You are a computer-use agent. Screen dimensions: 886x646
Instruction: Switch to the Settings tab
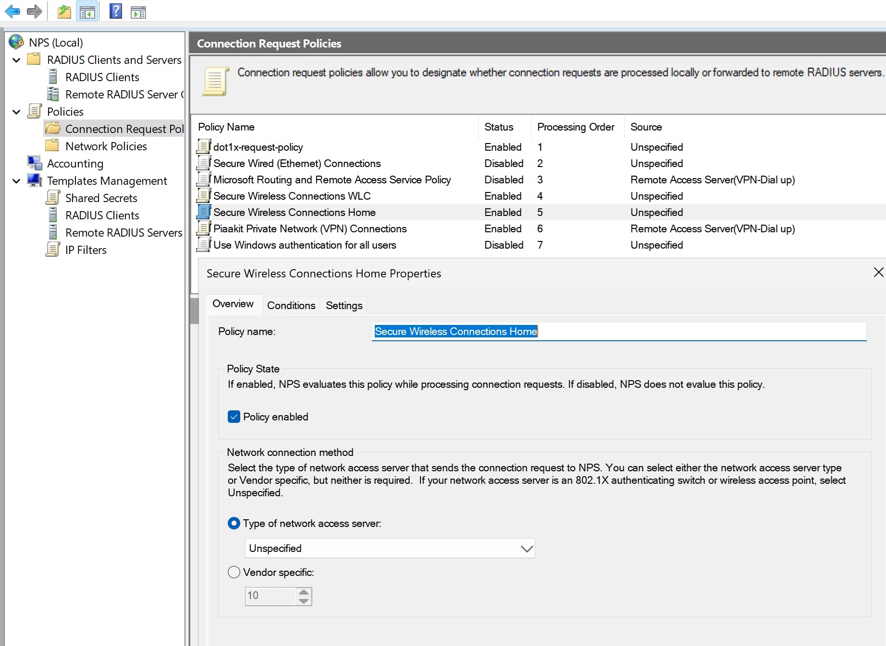click(344, 305)
